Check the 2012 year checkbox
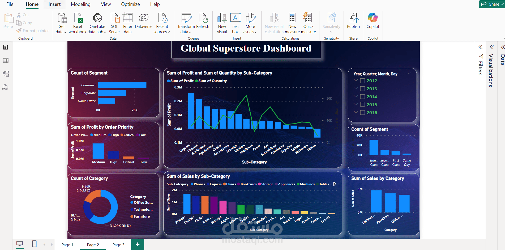The image size is (505, 250). coord(362,81)
